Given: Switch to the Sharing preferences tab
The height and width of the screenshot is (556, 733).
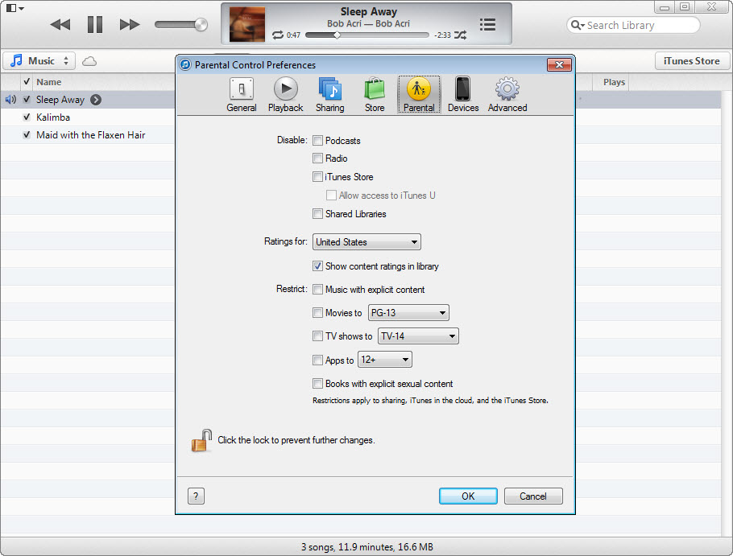Looking at the screenshot, I should click(330, 95).
